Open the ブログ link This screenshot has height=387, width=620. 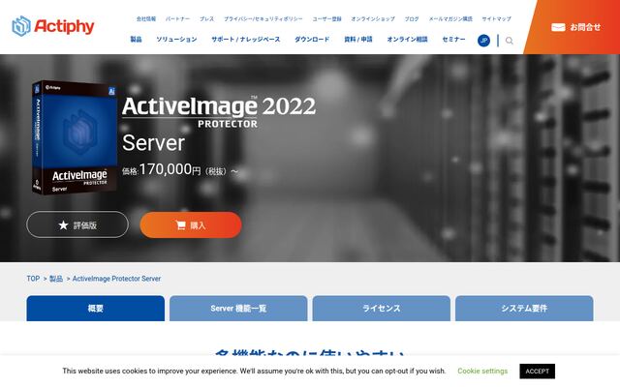(x=412, y=18)
